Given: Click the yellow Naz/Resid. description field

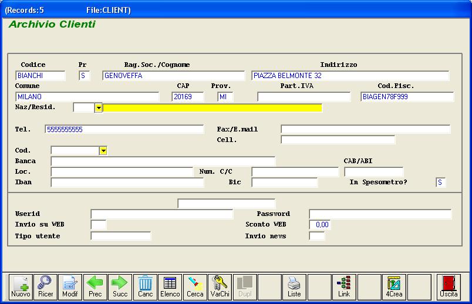Looking at the screenshot, I should point(213,108).
